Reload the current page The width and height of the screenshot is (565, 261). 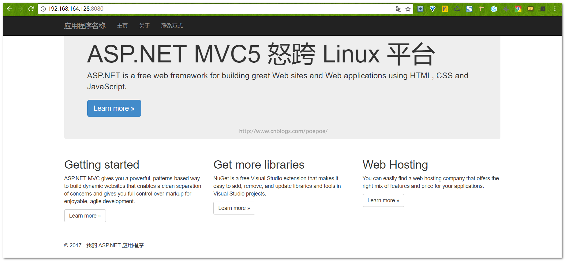pyautogui.click(x=31, y=9)
